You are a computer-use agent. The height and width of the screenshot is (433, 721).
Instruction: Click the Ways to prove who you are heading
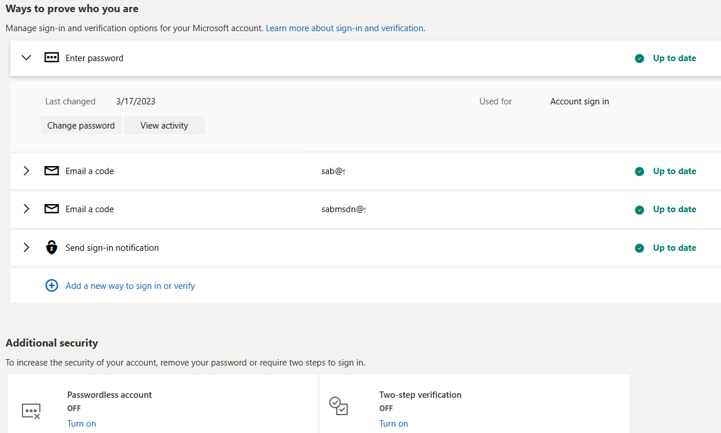pyautogui.click(x=72, y=9)
